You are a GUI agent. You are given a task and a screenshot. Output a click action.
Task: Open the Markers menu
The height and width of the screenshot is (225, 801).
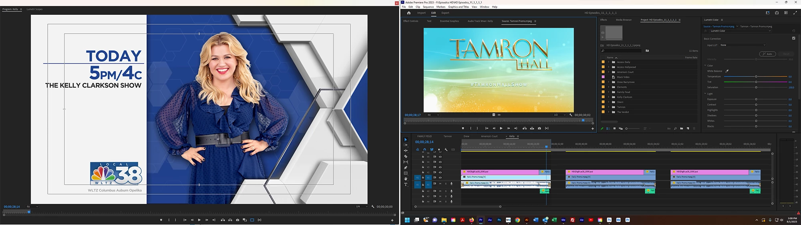441,7
